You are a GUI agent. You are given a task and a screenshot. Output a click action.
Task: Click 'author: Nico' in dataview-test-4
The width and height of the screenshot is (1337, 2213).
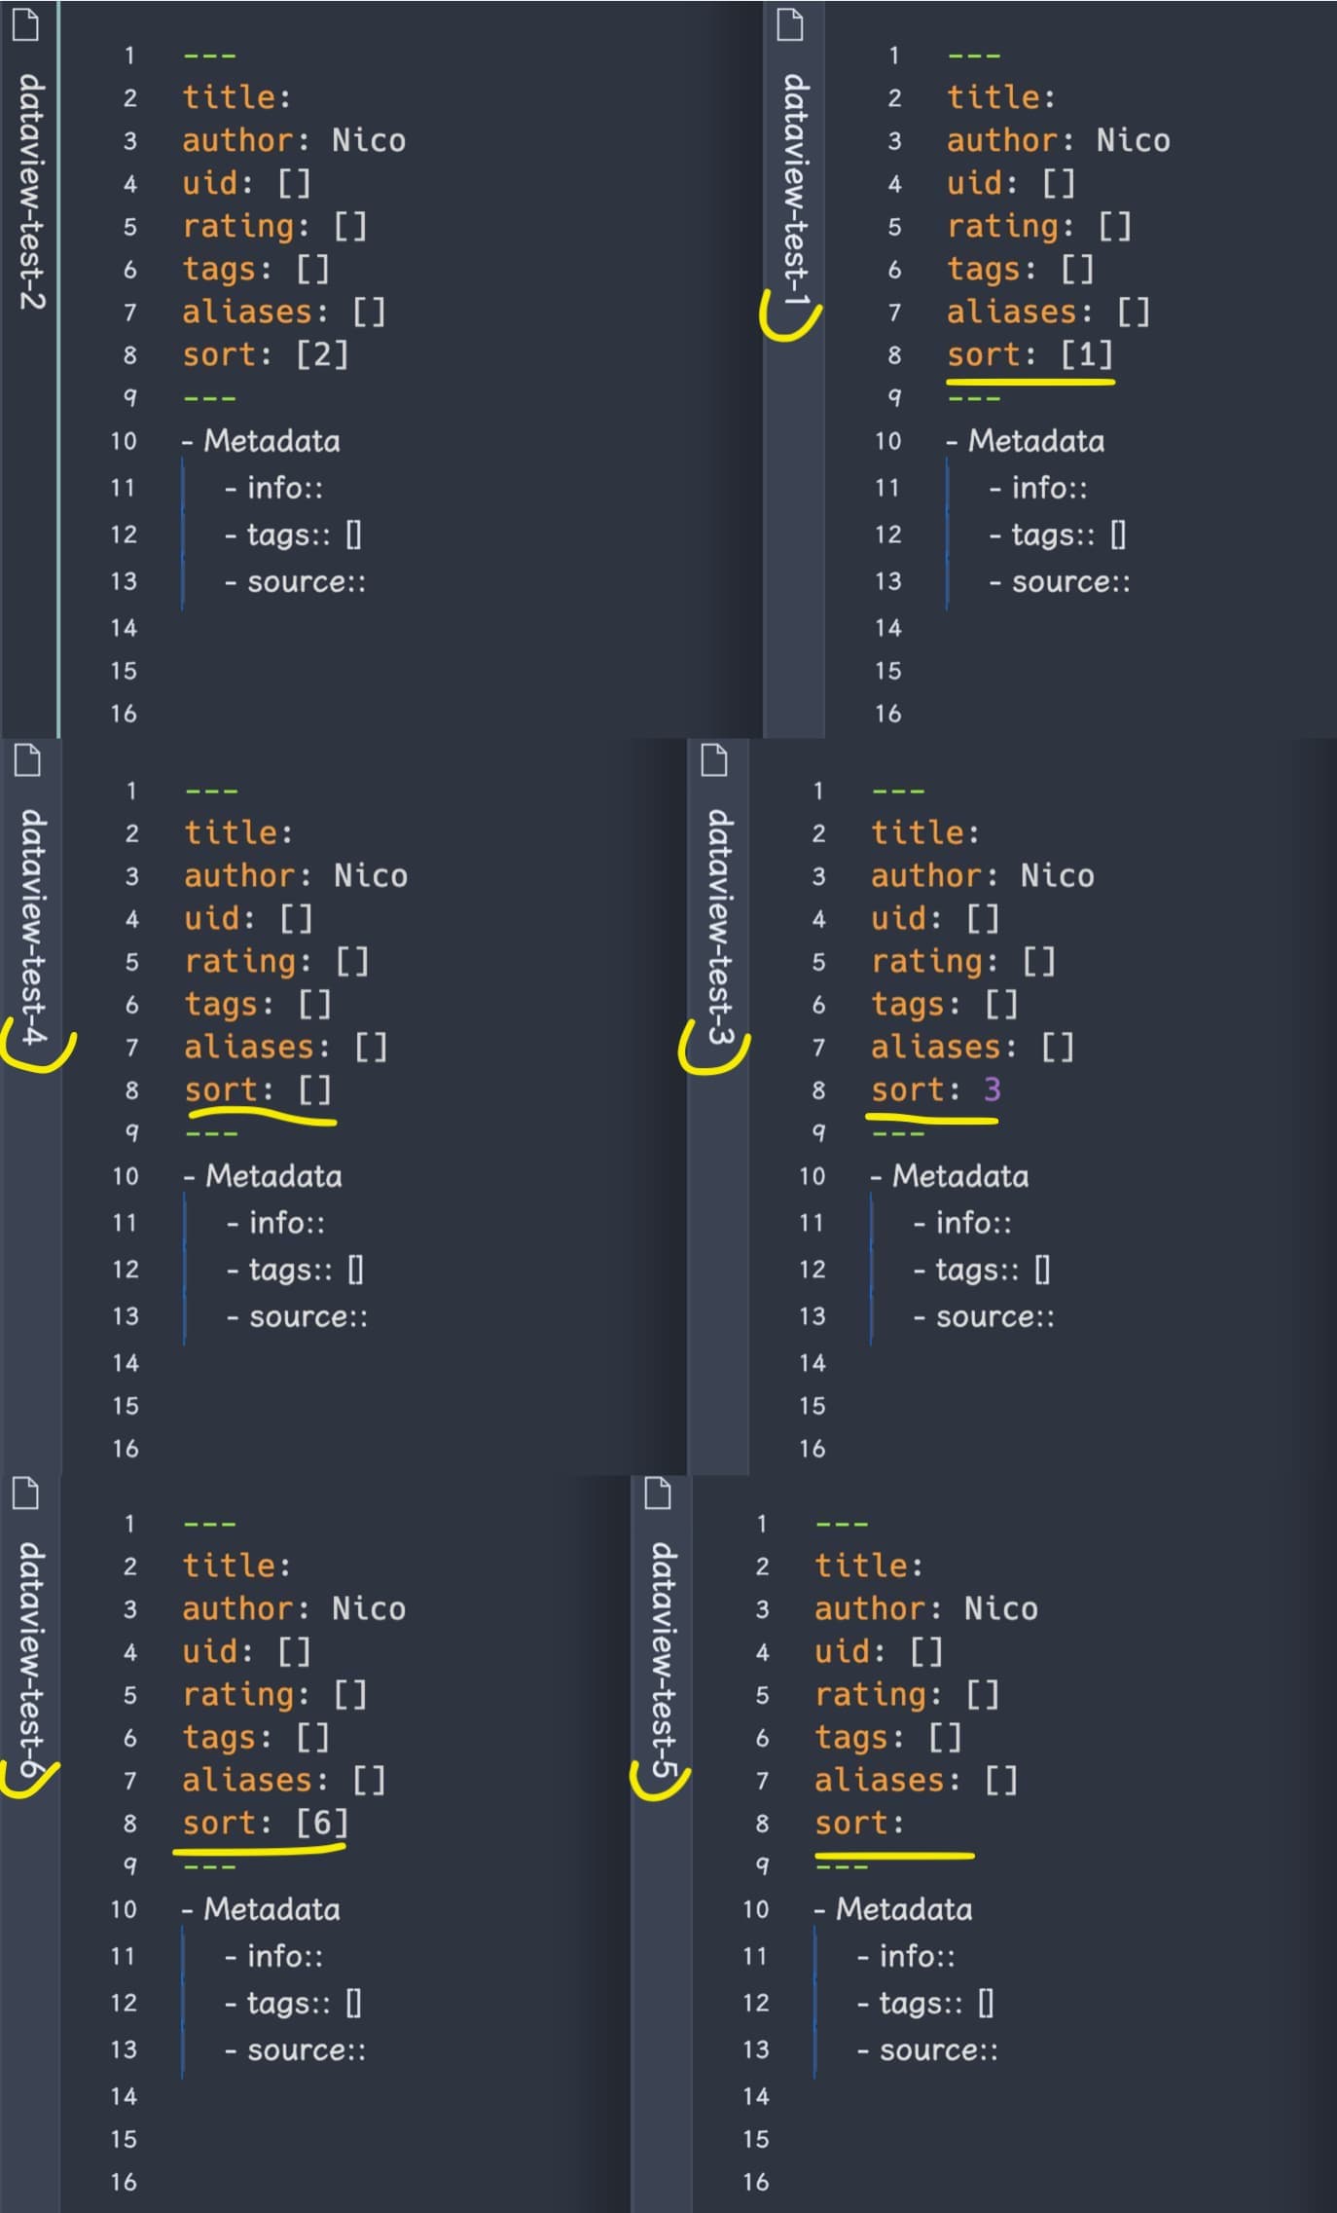point(296,875)
